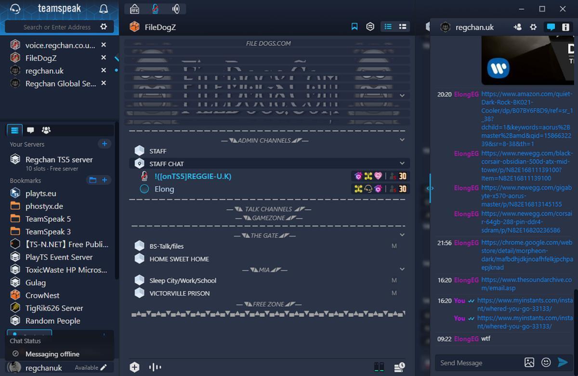Open bookmark folder creation icon
The width and height of the screenshot is (578, 376).
click(x=92, y=180)
